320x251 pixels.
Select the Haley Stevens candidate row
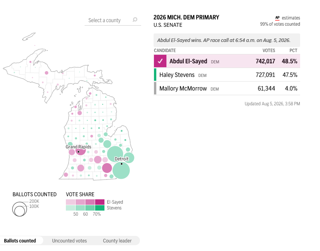click(227, 75)
